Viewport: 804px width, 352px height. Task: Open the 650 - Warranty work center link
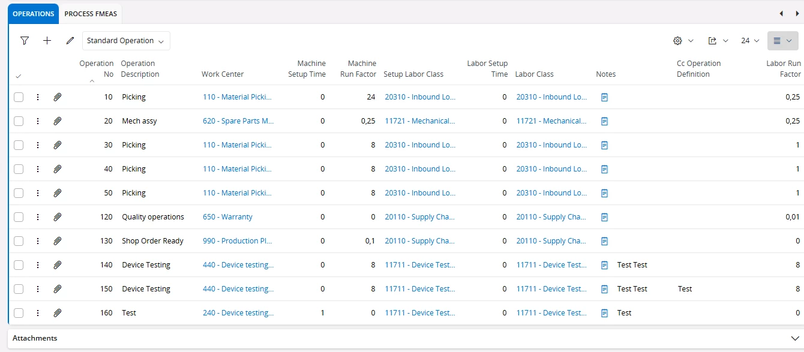pyautogui.click(x=227, y=217)
